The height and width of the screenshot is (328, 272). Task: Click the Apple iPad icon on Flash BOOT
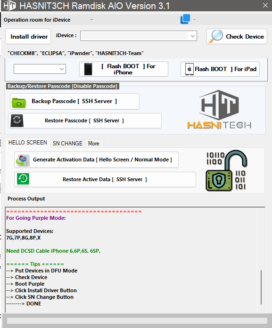point(189,69)
